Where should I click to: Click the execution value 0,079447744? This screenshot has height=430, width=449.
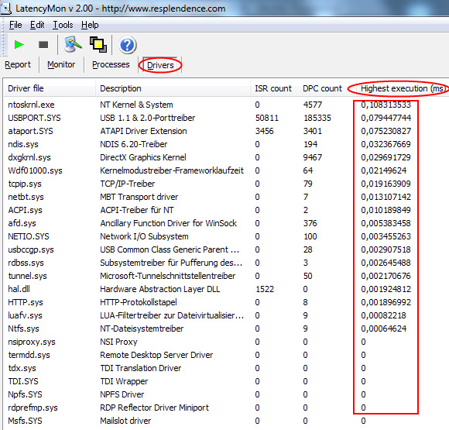(386, 118)
